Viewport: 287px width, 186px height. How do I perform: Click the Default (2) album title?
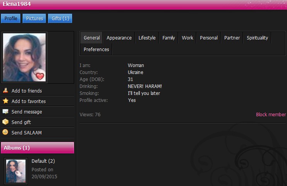(x=43, y=161)
